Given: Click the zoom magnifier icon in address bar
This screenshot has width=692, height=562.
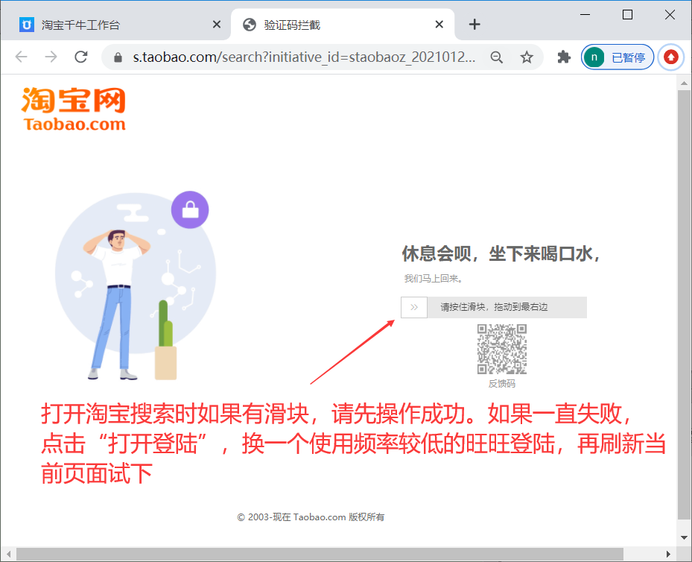Looking at the screenshot, I should click(497, 57).
